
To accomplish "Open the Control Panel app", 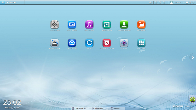I will pyautogui.click(x=54, y=25).
